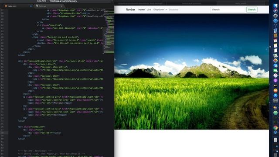Open Messages blue bubble dock icon
279x157 pixels.
(276, 65)
